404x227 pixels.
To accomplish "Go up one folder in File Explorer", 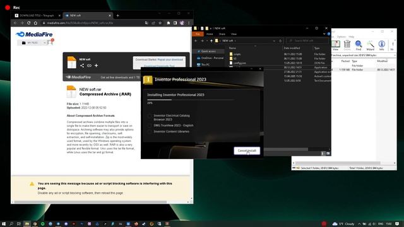I will pos(211,40).
